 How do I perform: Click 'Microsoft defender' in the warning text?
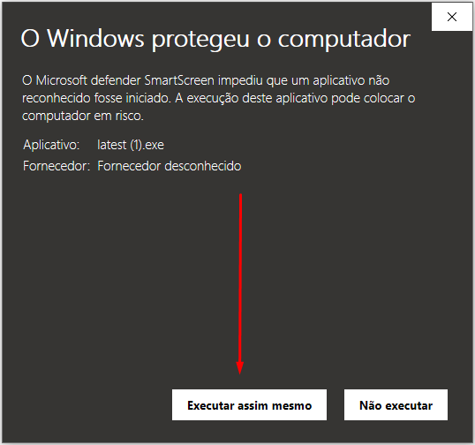point(88,80)
